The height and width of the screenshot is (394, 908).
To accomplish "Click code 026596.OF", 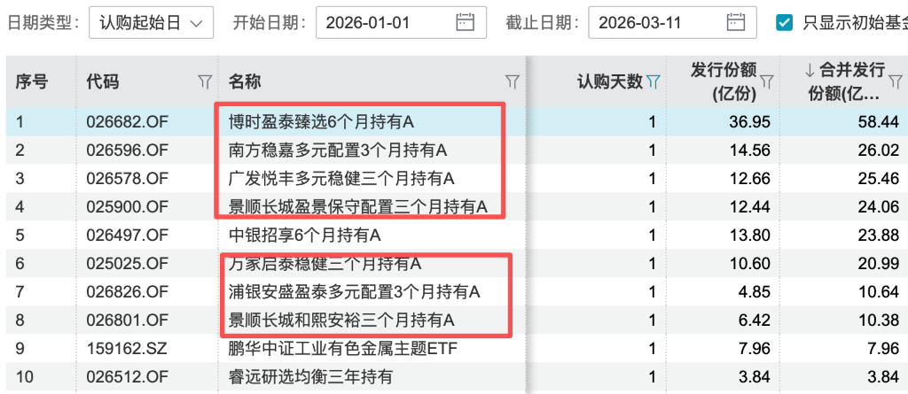I will click(x=128, y=151).
